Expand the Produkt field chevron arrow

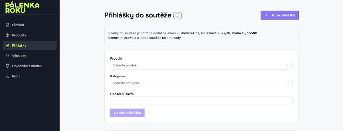[x=288, y=65]
